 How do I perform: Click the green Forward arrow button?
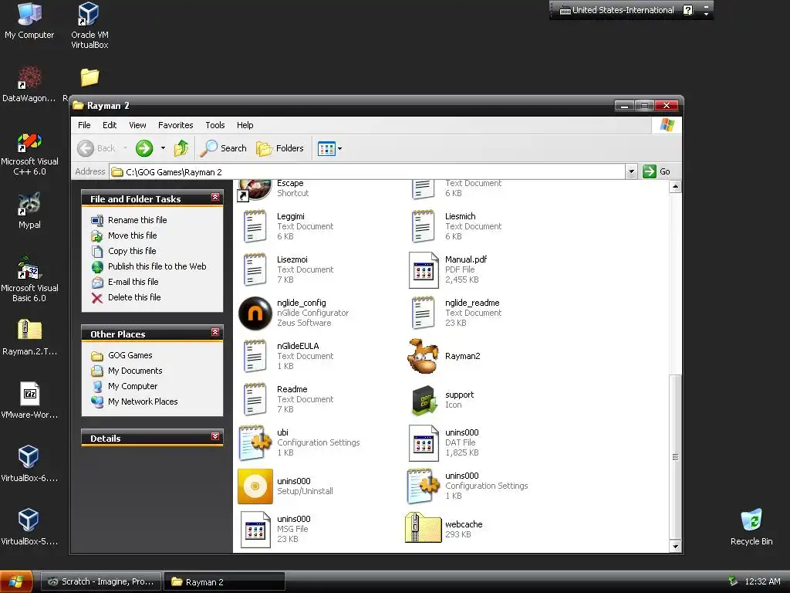[144, 148]
